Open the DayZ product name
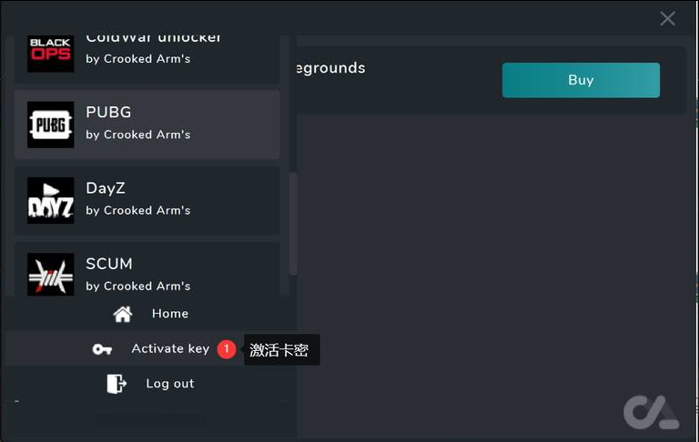Viewport: 699px width, 442px height. 106,188
